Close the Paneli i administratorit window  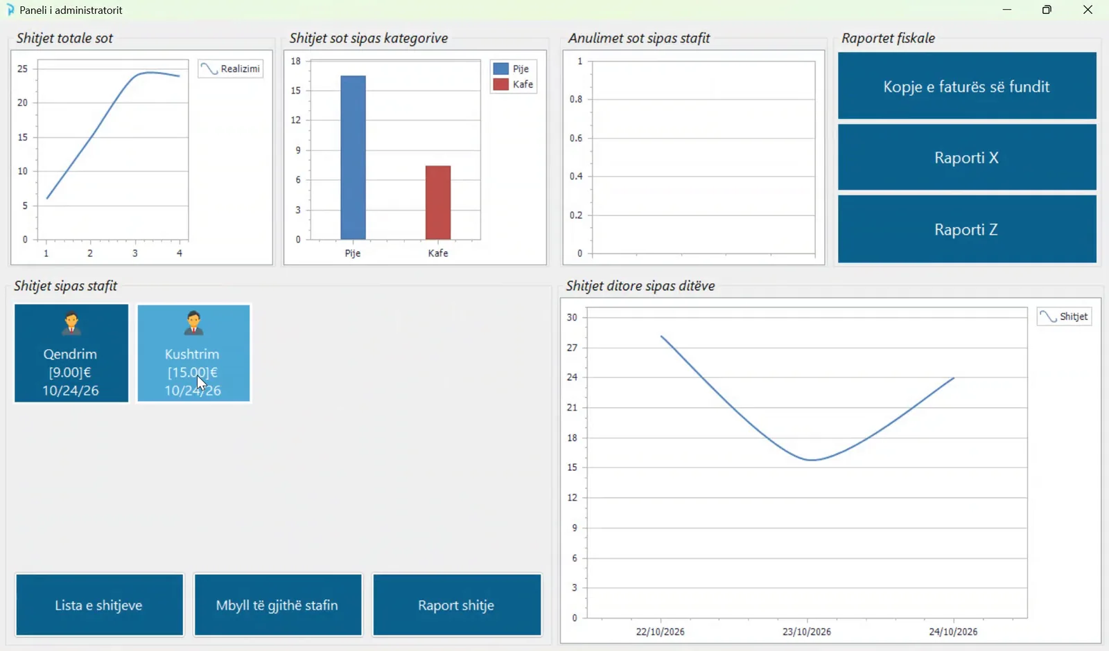pyautogui.click(x=1088, y=10)
